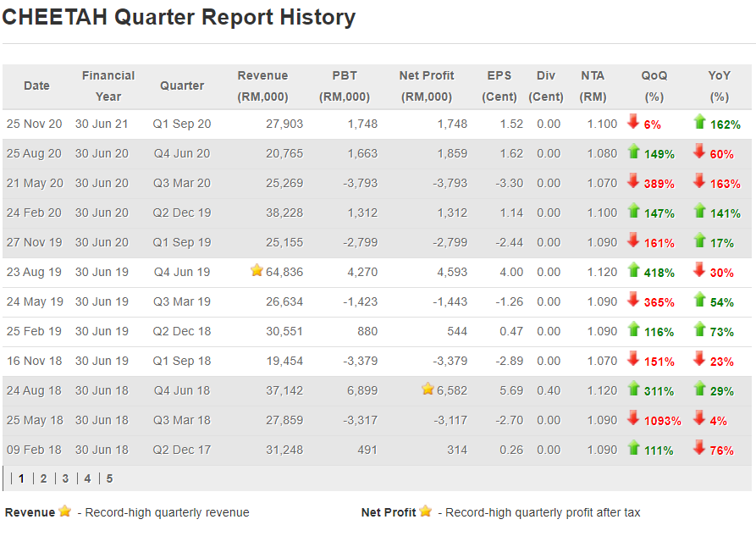Viewport: 756px width, 536px height.
Task: Jump to page 4 of quarter reports
Action: [87, 478]
